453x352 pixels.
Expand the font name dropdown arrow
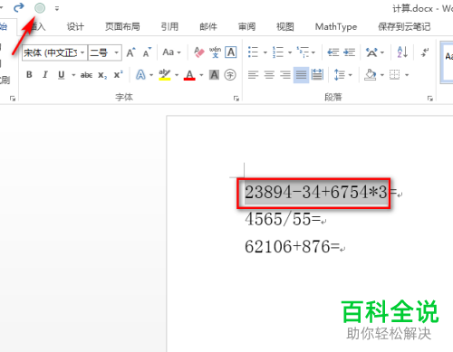click(82, 52)
